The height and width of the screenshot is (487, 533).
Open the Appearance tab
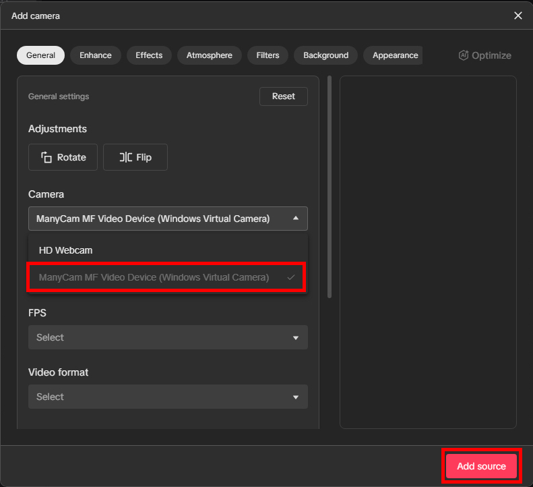(395, 55)
